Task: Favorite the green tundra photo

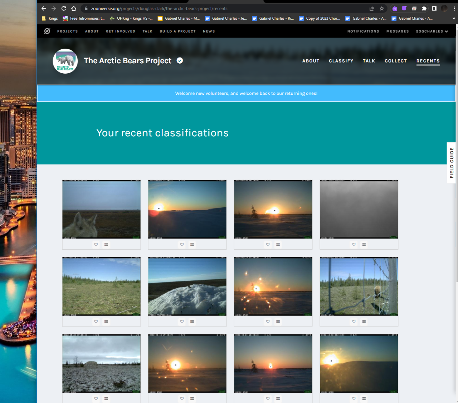Action: (96, 321)
